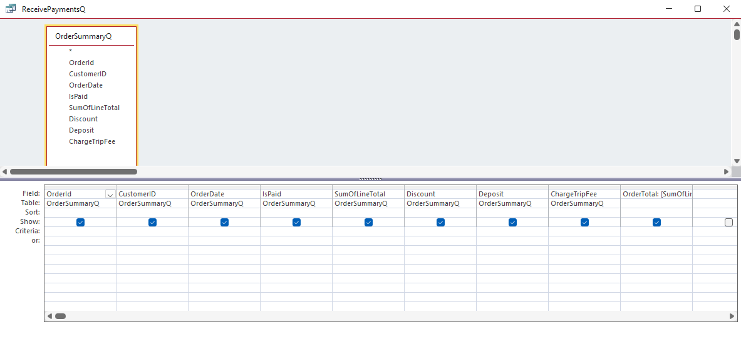Click the OrderSummaryQ table header
Image resolution: width=741 pixels, height=339 pixels.
click(83, 36)
